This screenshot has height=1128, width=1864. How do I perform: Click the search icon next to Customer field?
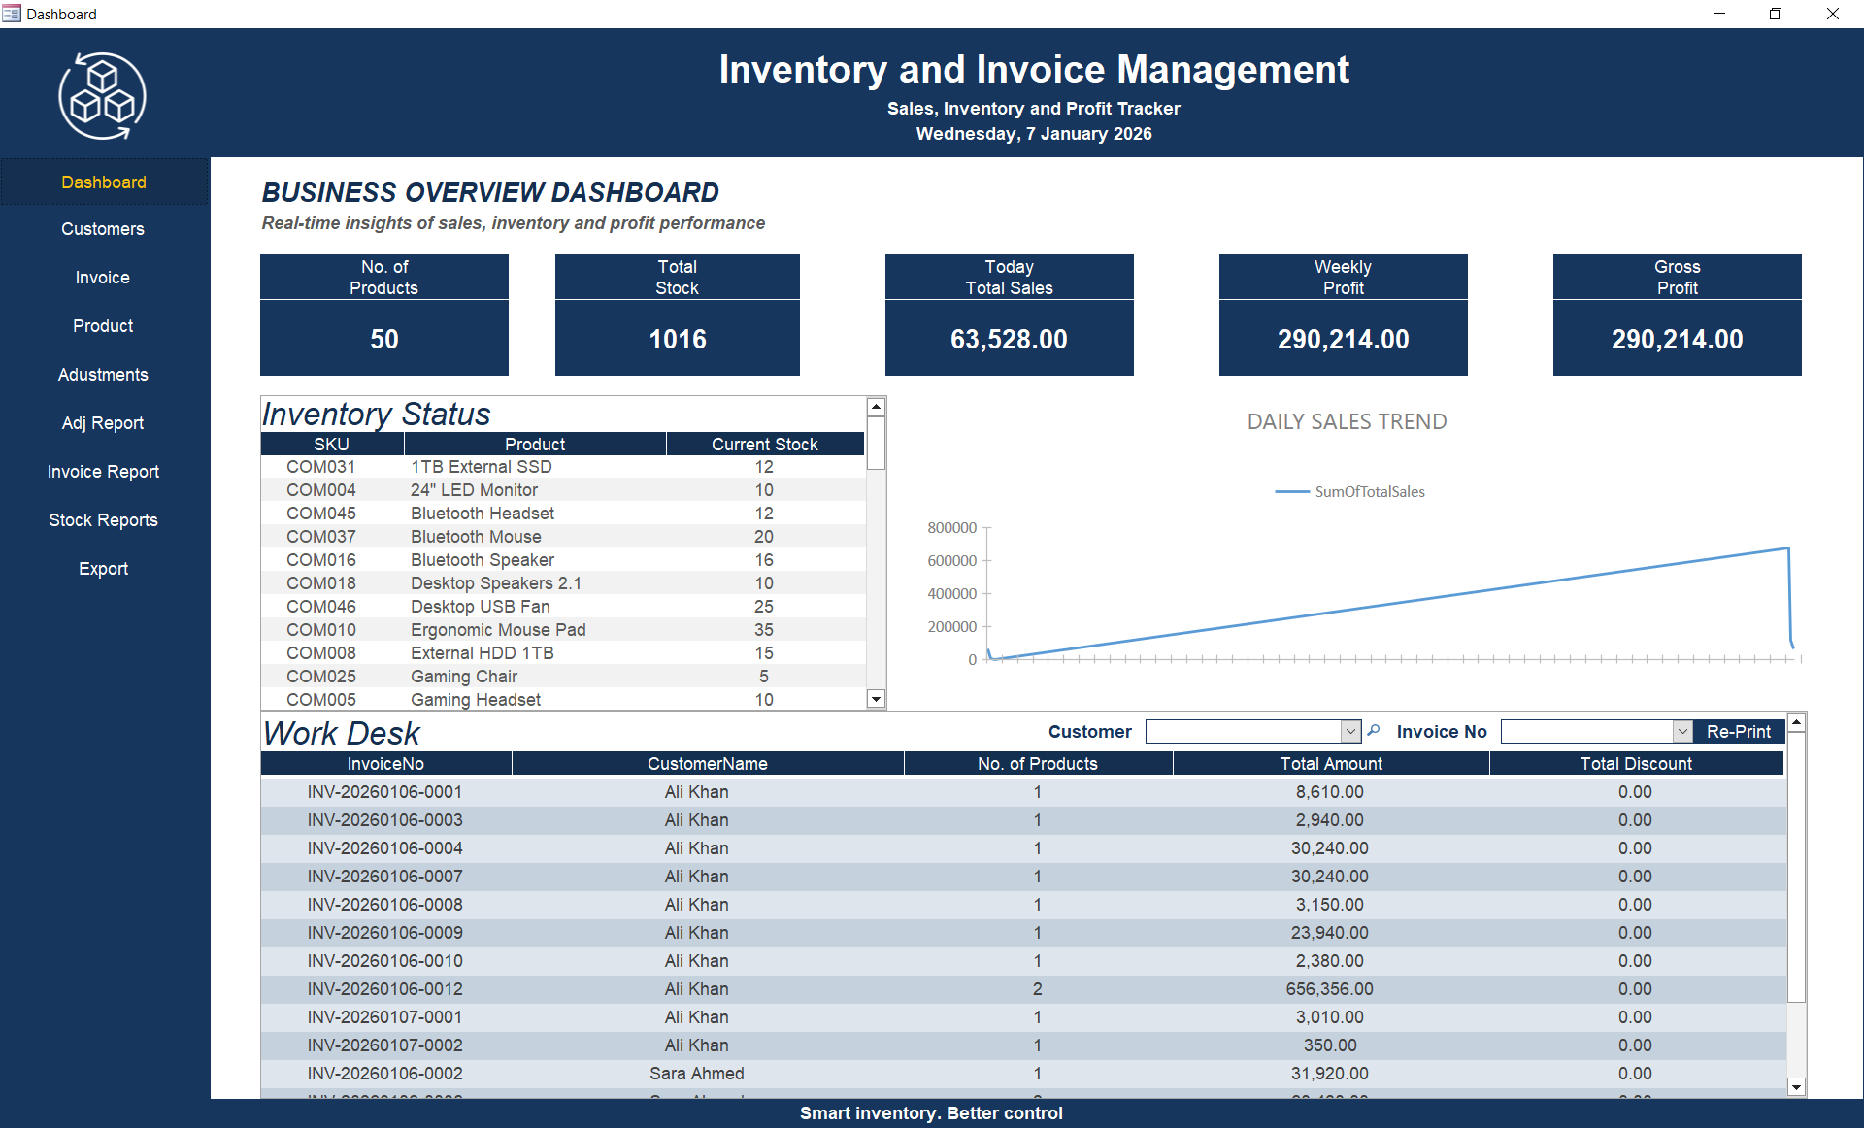tap(1373, 731)
